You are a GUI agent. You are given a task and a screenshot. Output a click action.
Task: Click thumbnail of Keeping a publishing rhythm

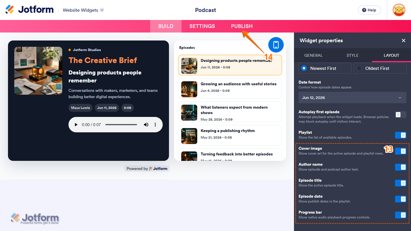[189, 136]
